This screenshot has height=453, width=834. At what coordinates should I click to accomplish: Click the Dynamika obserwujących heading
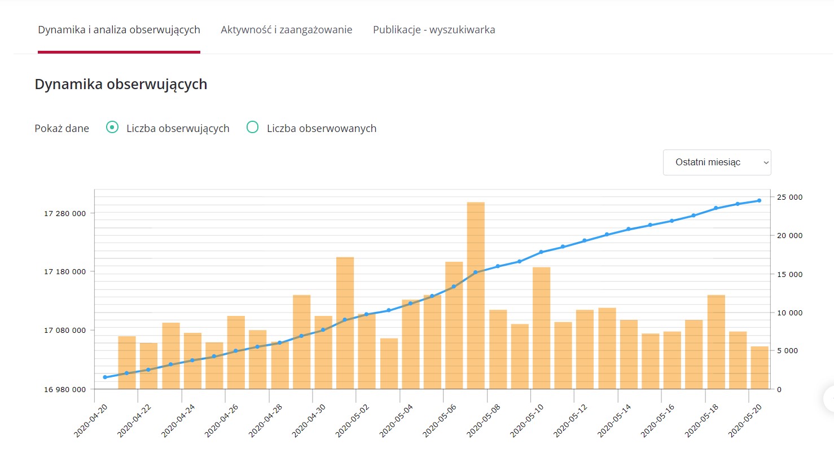[x=121, y=85]
